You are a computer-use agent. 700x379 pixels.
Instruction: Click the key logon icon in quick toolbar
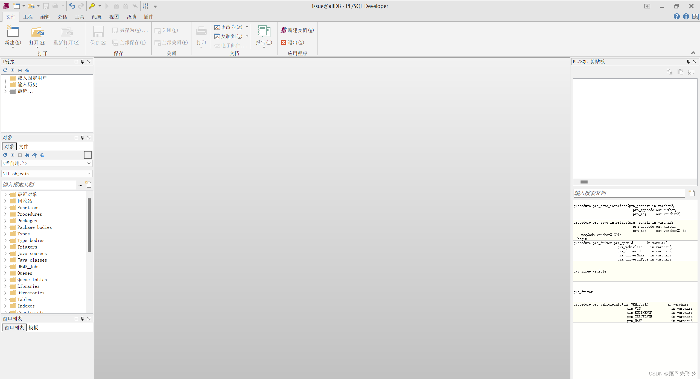92,6
